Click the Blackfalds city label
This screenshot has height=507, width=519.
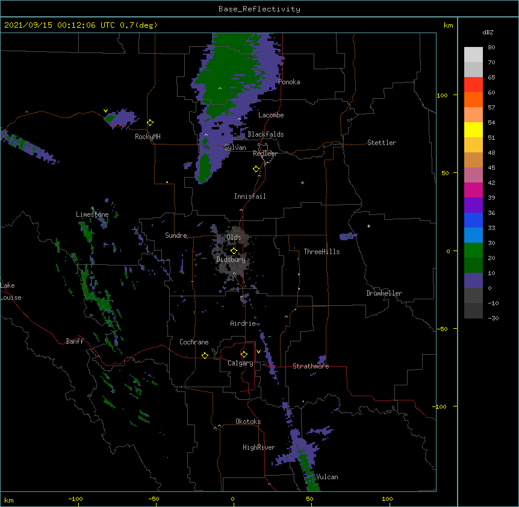tap(266, 134)
